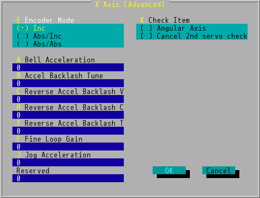Click the Bell Acceleration value field
This screenshot has height=198, width=260.
point(68,67)
